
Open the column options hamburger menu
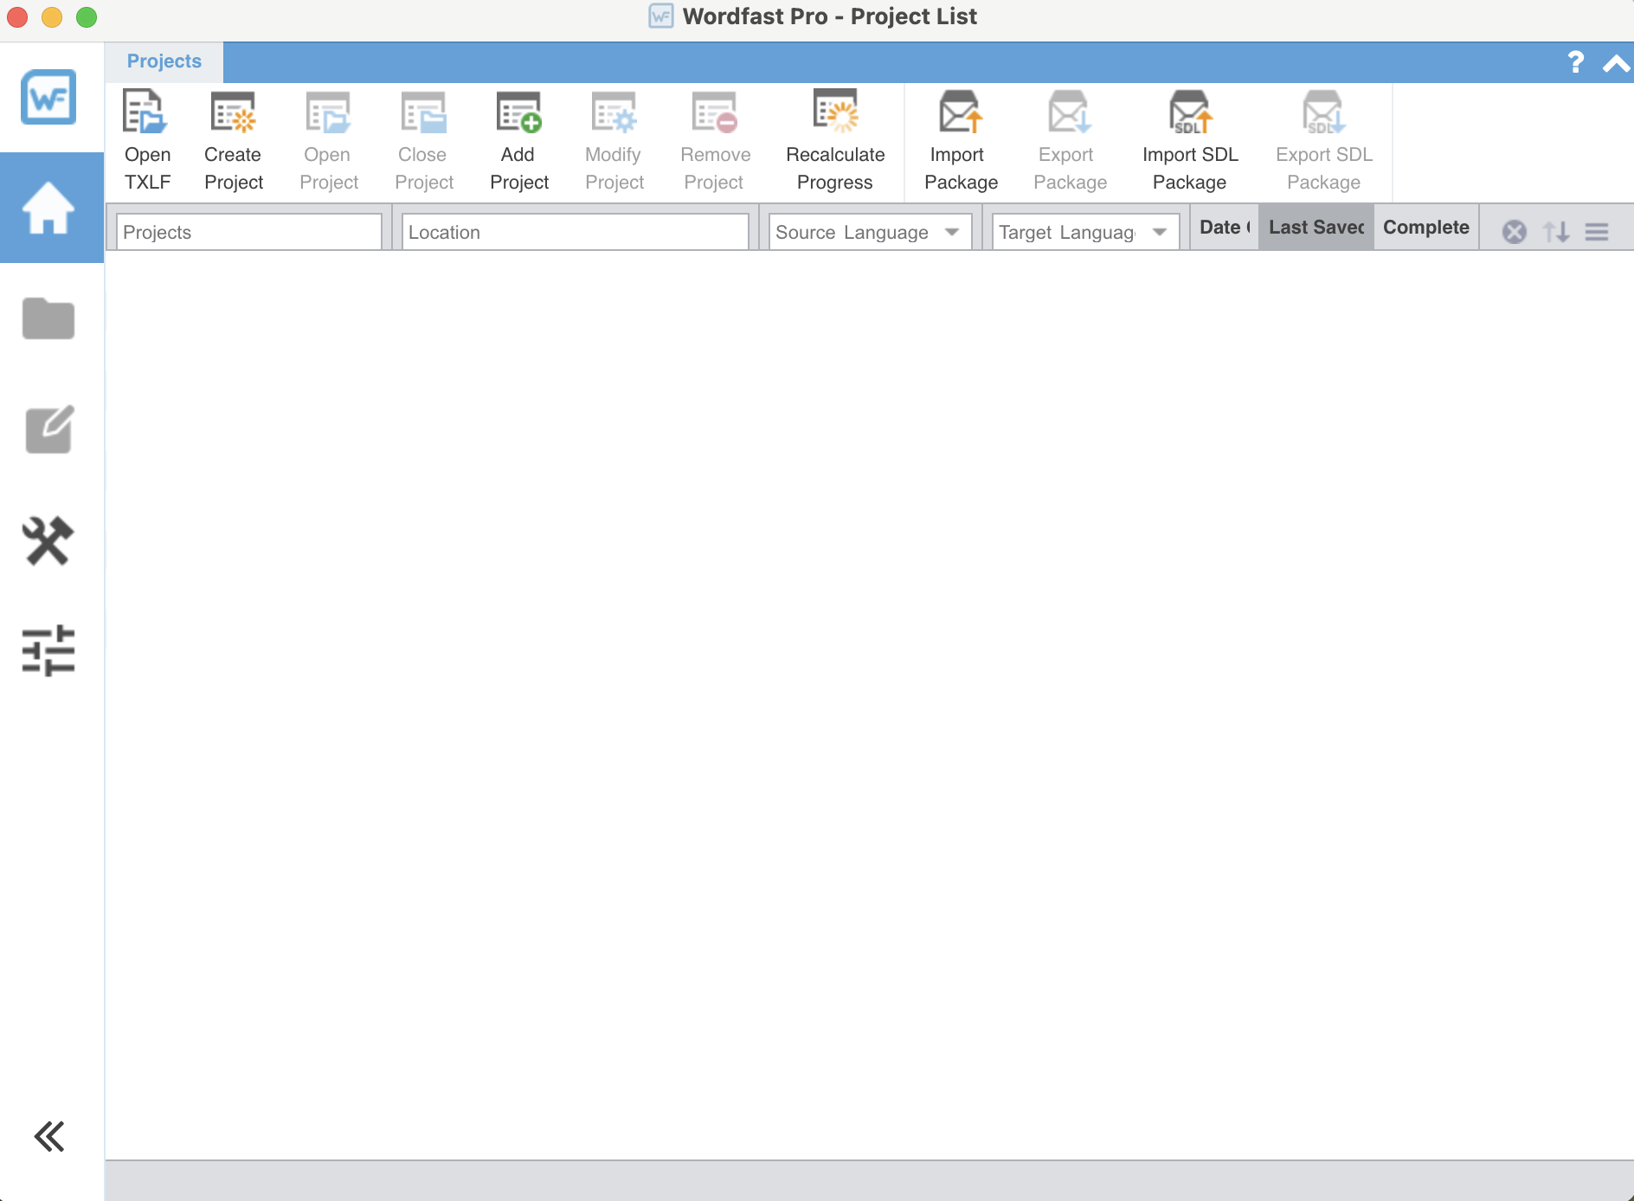click(x=1597, y=232)
